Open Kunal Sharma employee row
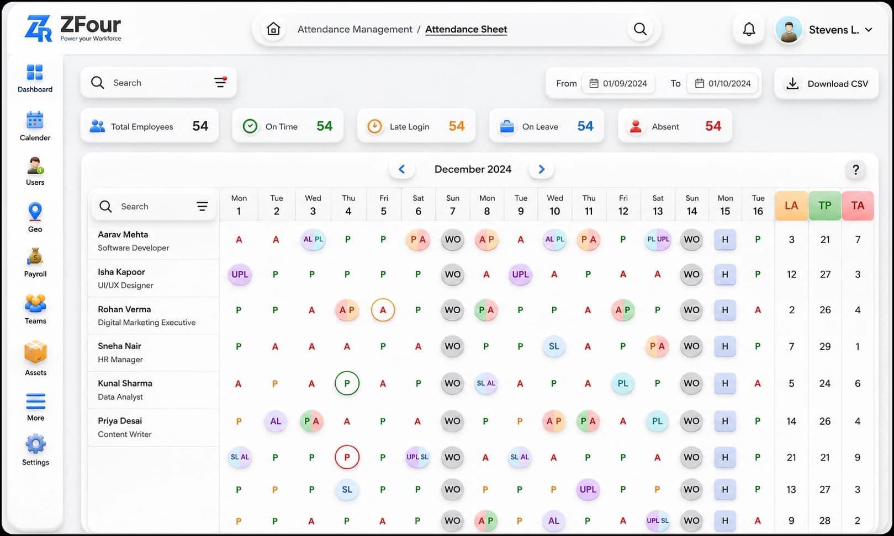The width and height of the screenshot is (894, 536). (154, 390)
